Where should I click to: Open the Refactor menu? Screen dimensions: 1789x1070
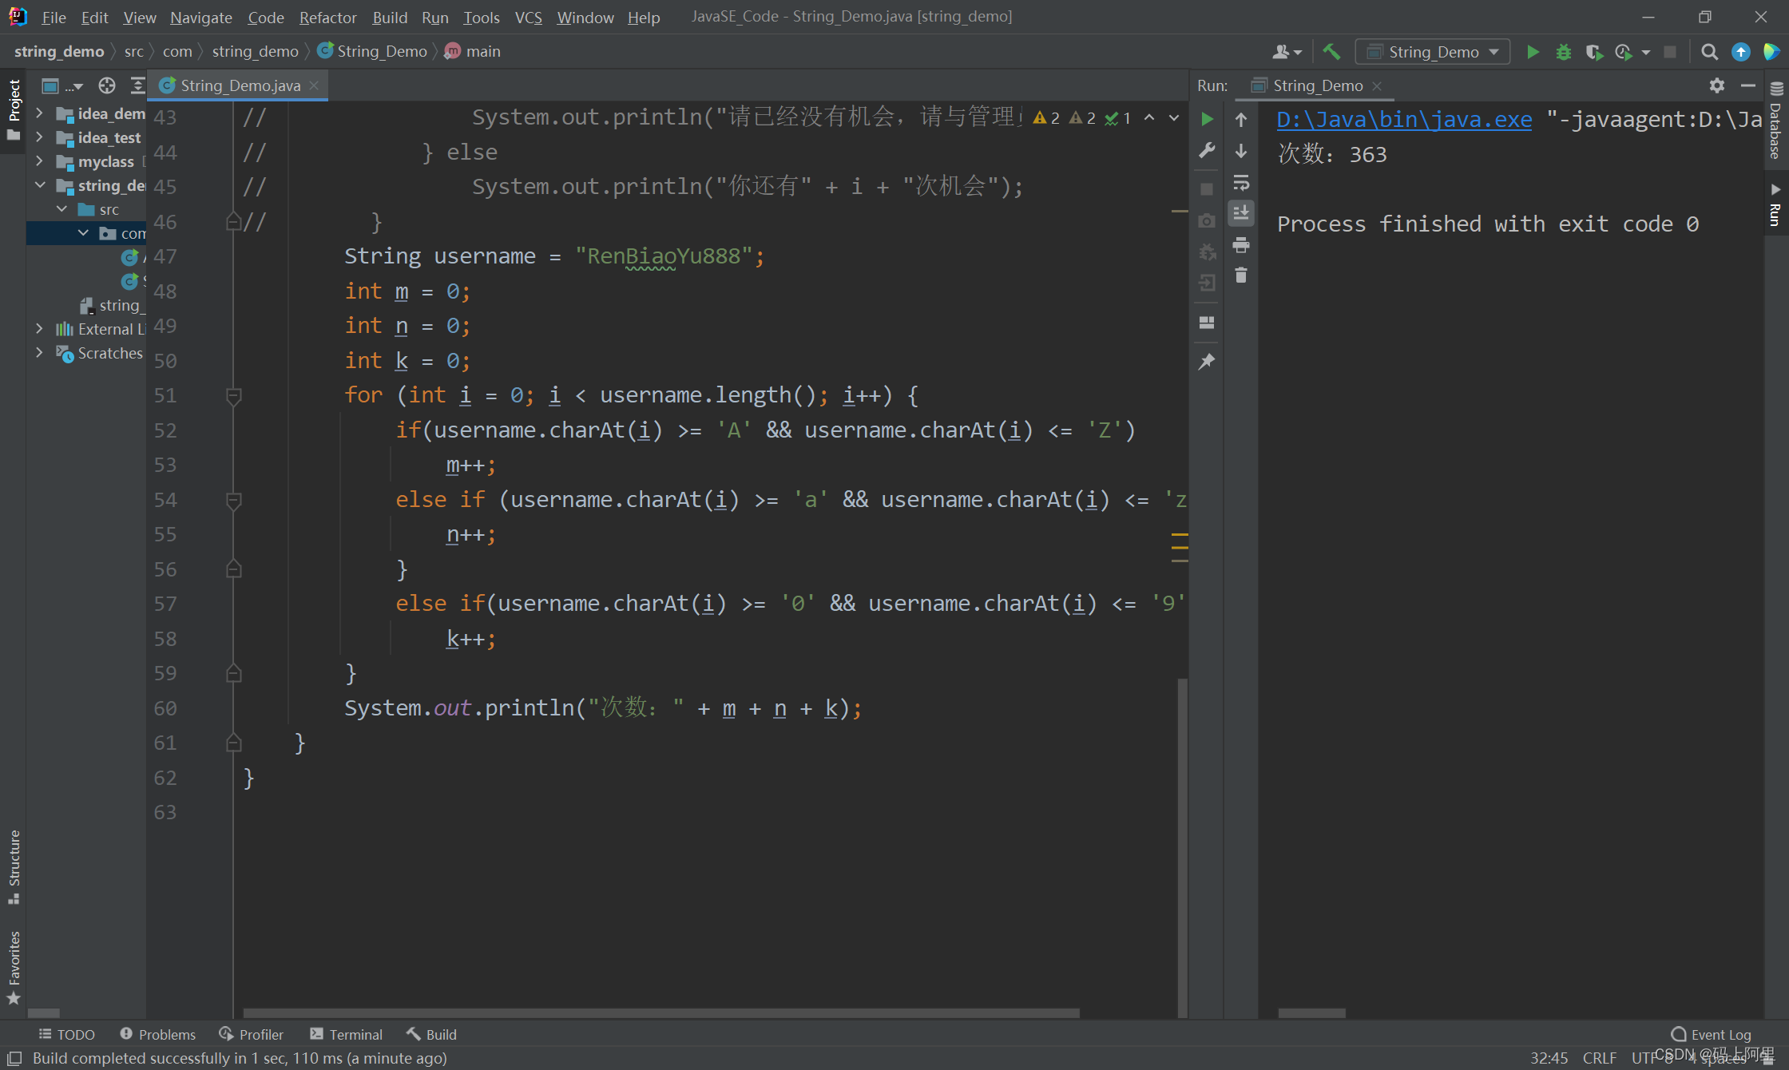(327, 17)
